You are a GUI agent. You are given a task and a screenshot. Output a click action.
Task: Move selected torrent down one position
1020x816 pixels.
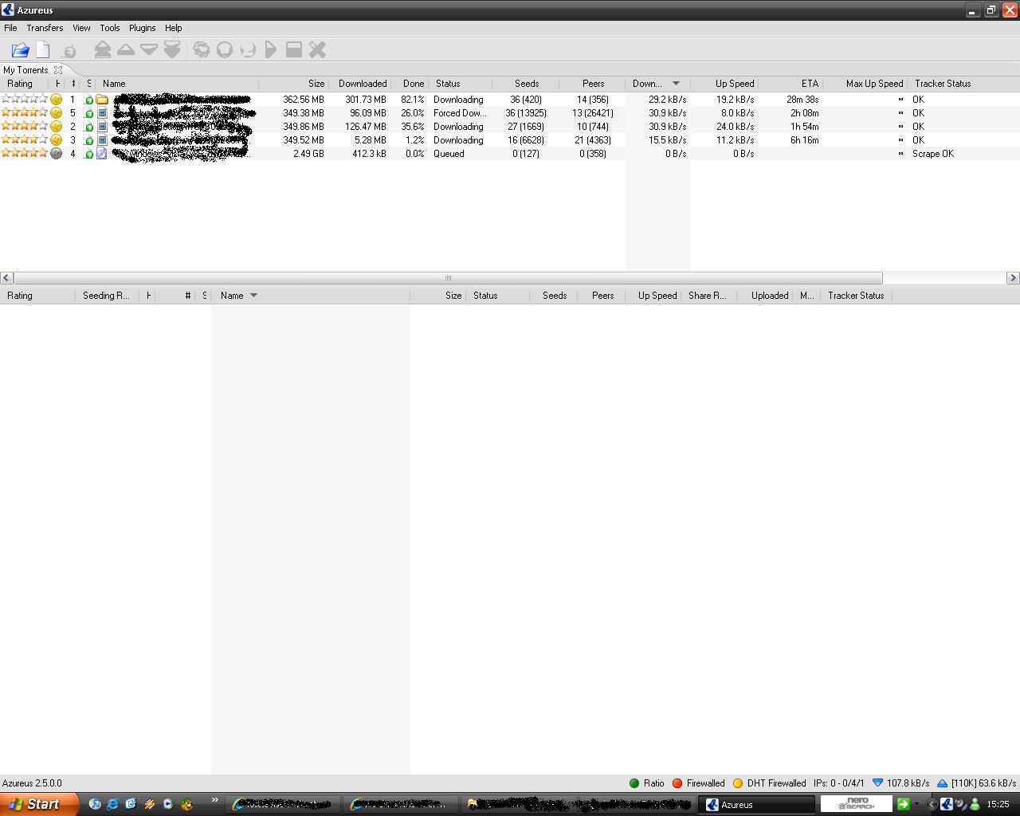(x=149, y=50)
